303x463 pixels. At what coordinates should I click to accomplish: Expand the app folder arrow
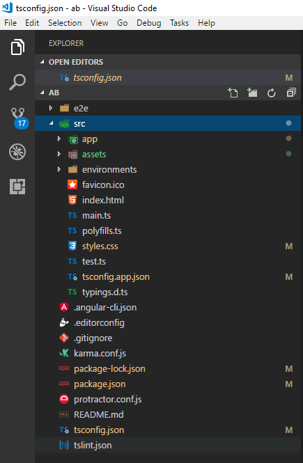tap(59, 139)
